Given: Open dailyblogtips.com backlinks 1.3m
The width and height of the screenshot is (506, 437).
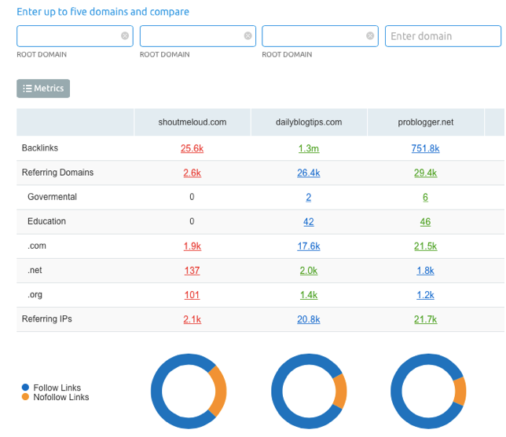Looking at the screenshot, I should click(x=309, y=148).
